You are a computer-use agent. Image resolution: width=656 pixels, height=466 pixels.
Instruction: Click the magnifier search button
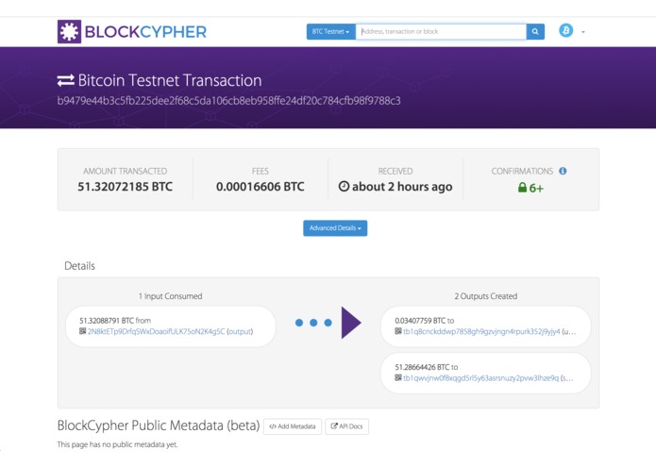(x=535, y=31)
